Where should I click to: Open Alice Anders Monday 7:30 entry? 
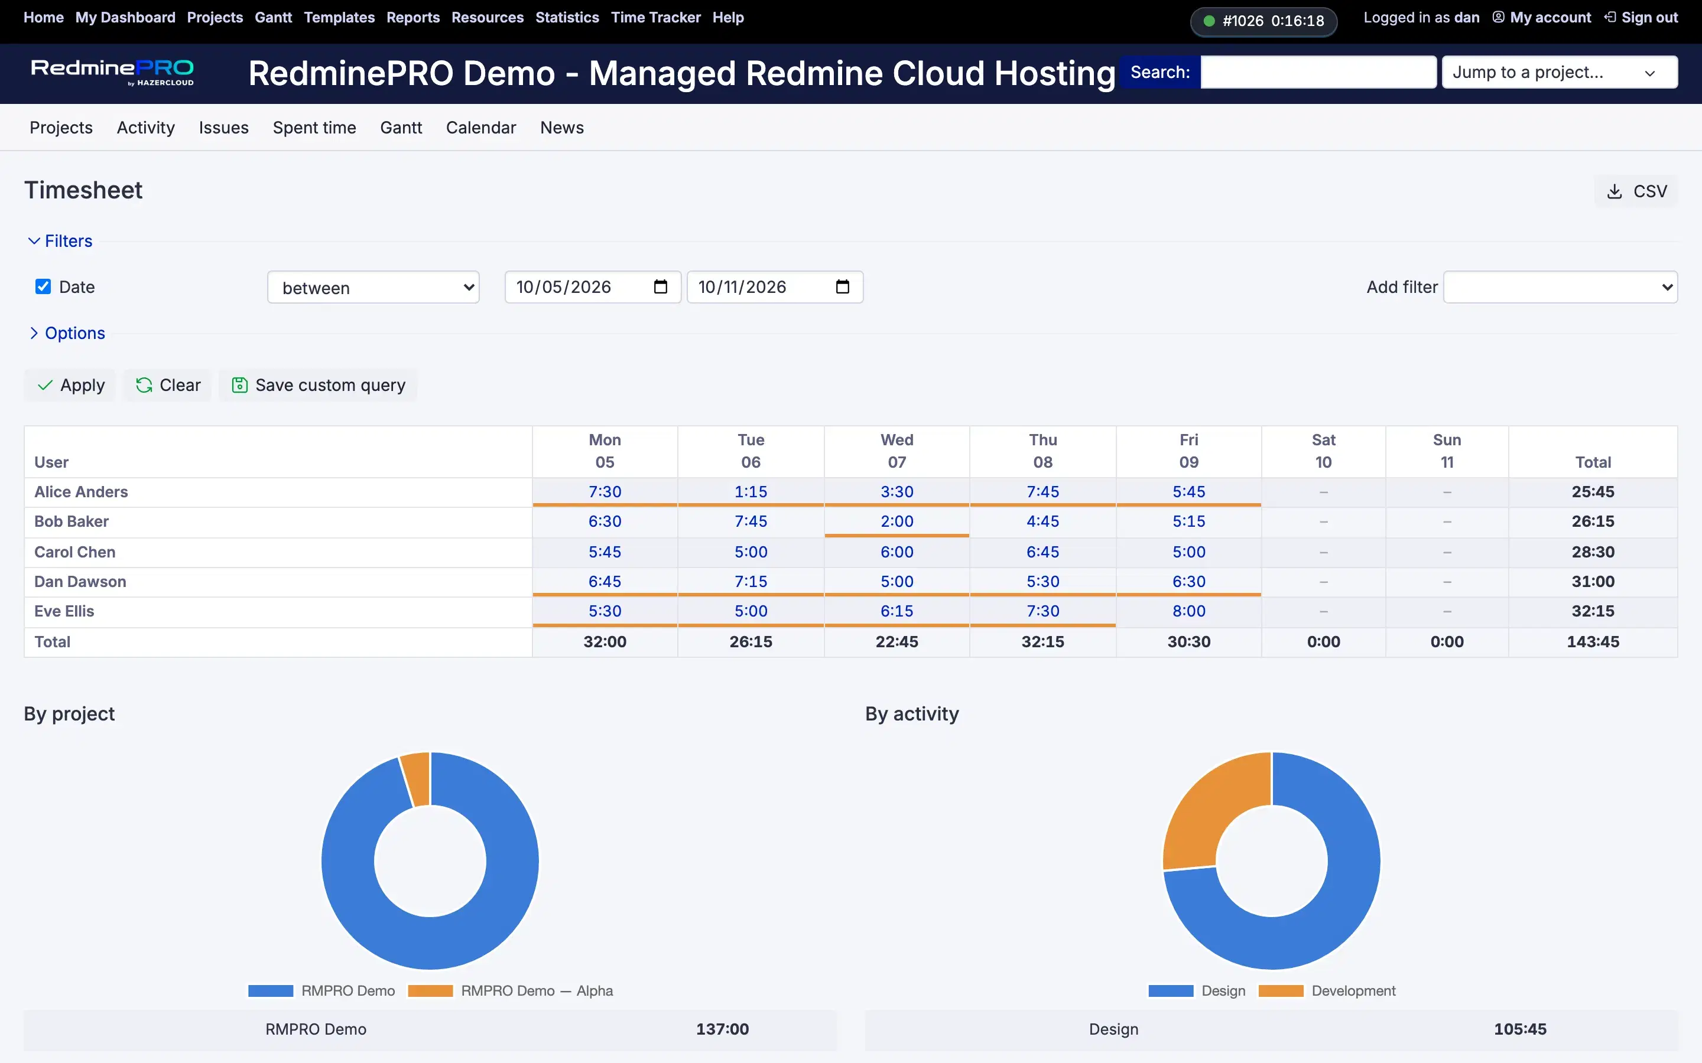[x=605, y=491]
